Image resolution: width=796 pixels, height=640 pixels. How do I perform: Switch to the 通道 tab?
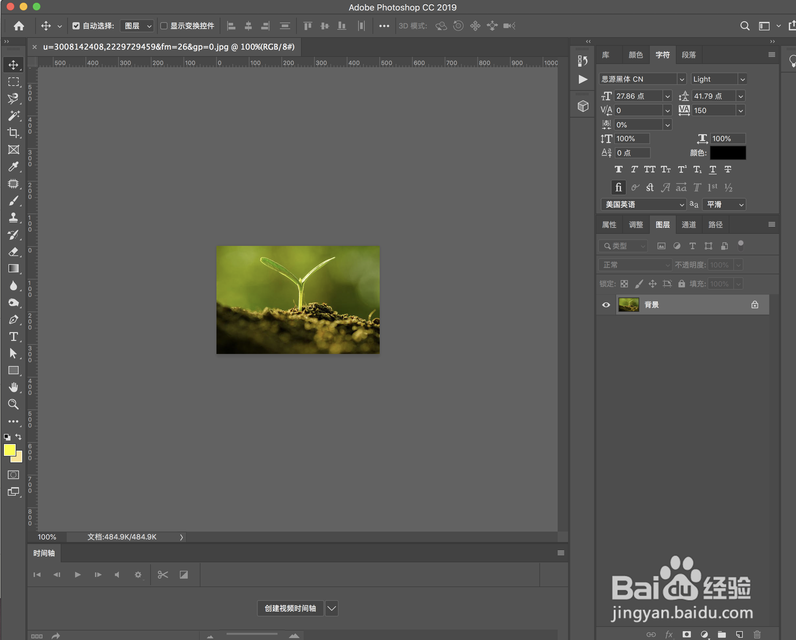coord(688,225)
